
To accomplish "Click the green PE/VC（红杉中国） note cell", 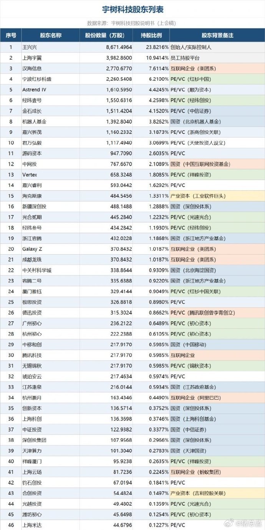I will coord(217,79).
